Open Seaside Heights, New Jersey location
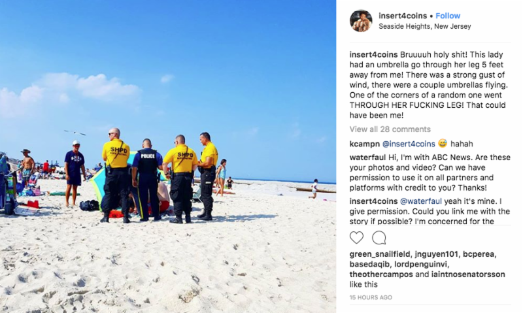The height and width of the screenshot is (313, 523). pyautogui.click(x=424, y=26)
